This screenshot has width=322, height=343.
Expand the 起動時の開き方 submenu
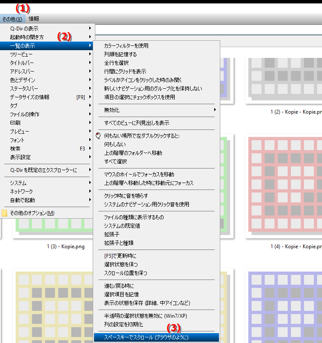47,37
